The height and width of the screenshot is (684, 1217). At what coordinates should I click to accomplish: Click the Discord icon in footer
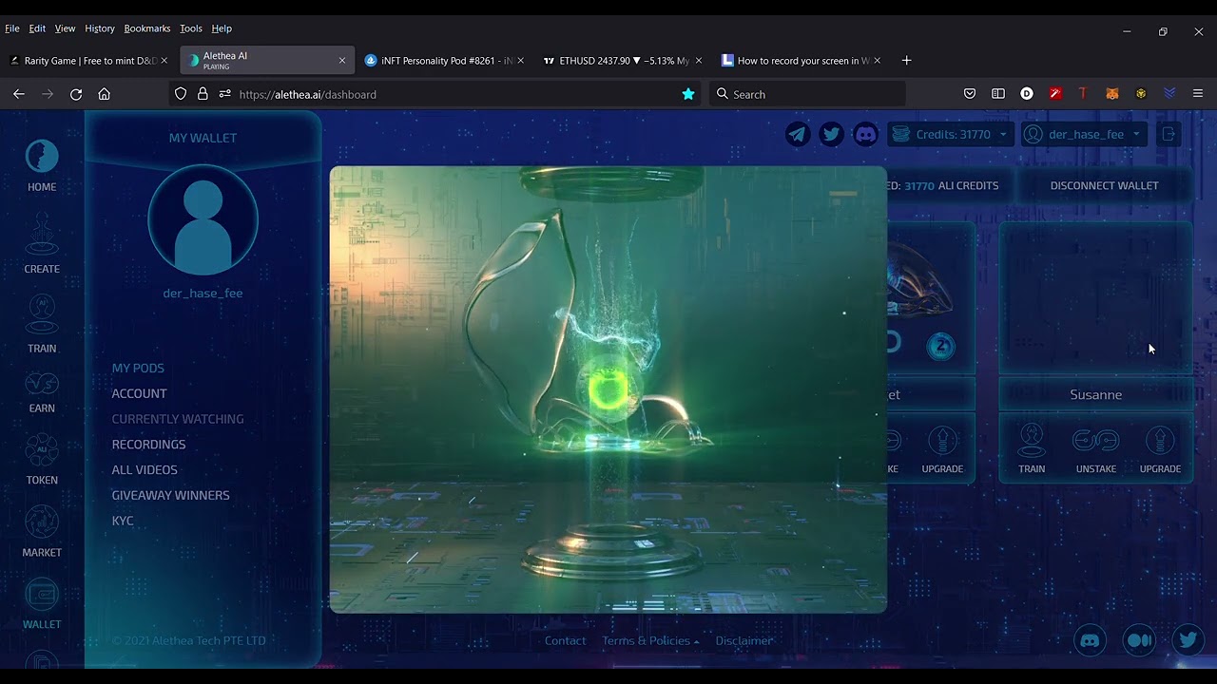(x=1090, y=640)
